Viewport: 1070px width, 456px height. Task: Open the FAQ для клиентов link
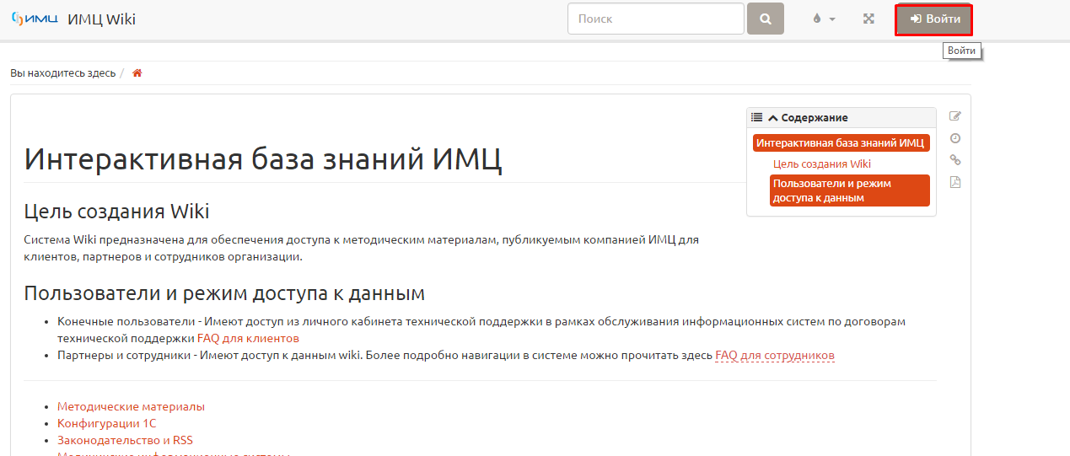point(248,338)
